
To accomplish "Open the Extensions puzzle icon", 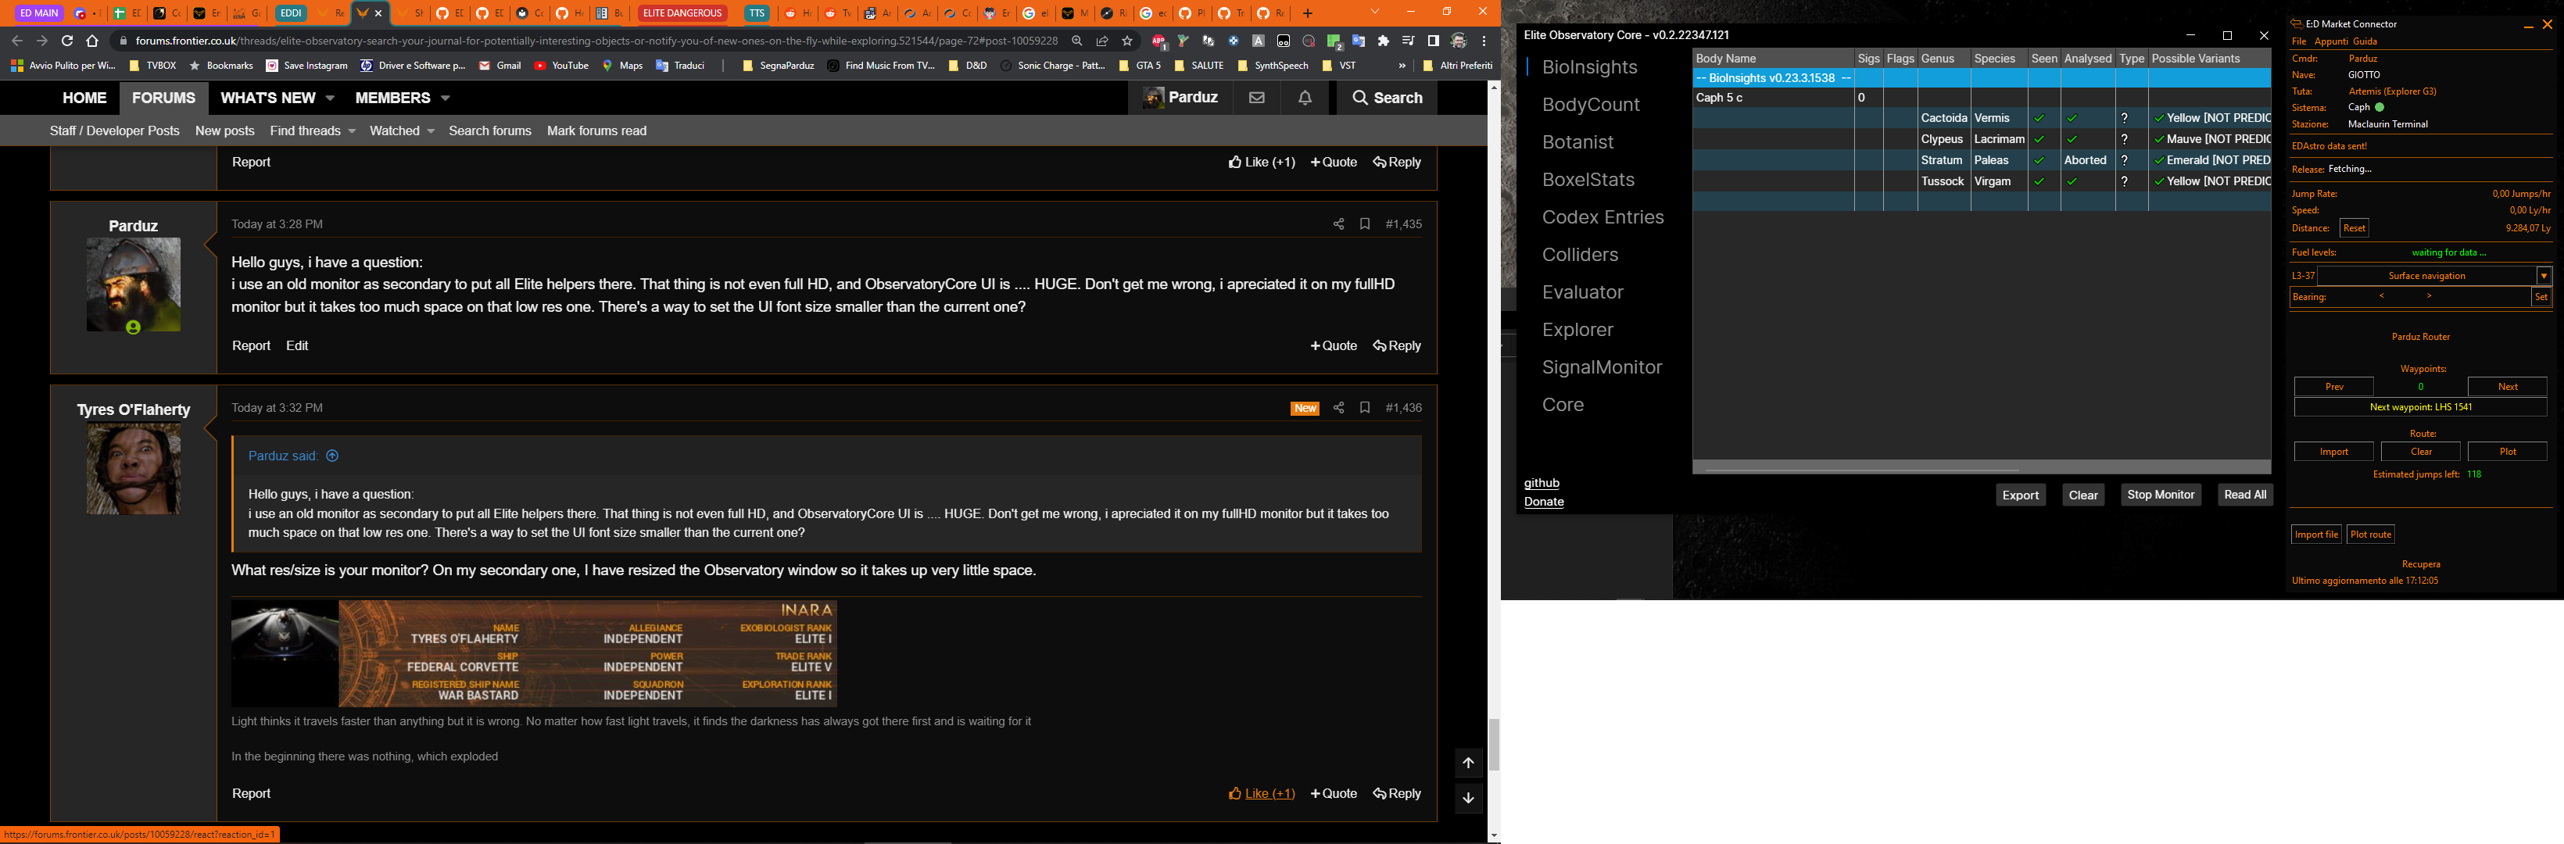I will pyautogui.click(x=1384, y=41).
